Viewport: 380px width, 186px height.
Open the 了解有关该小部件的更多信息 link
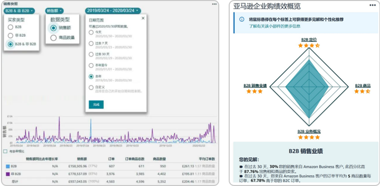[274, 26]
